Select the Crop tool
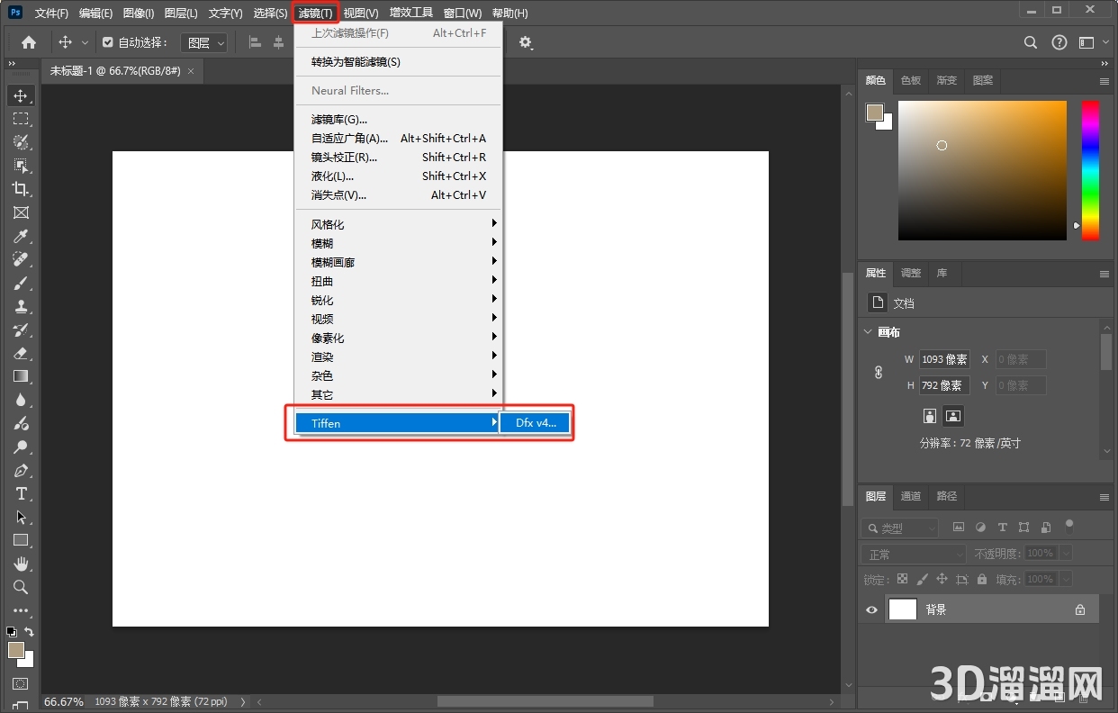Viewport: 1118px width, 713px height. 21,189
